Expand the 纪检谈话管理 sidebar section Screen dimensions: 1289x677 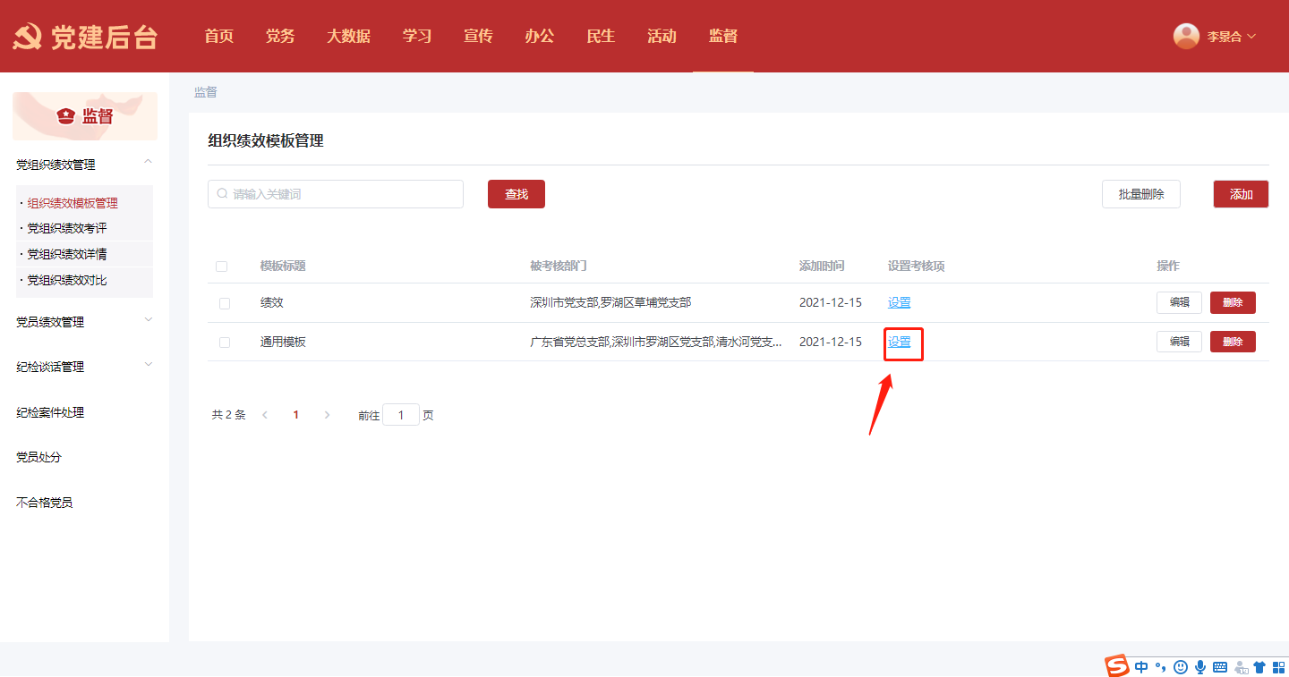(149, 365)
